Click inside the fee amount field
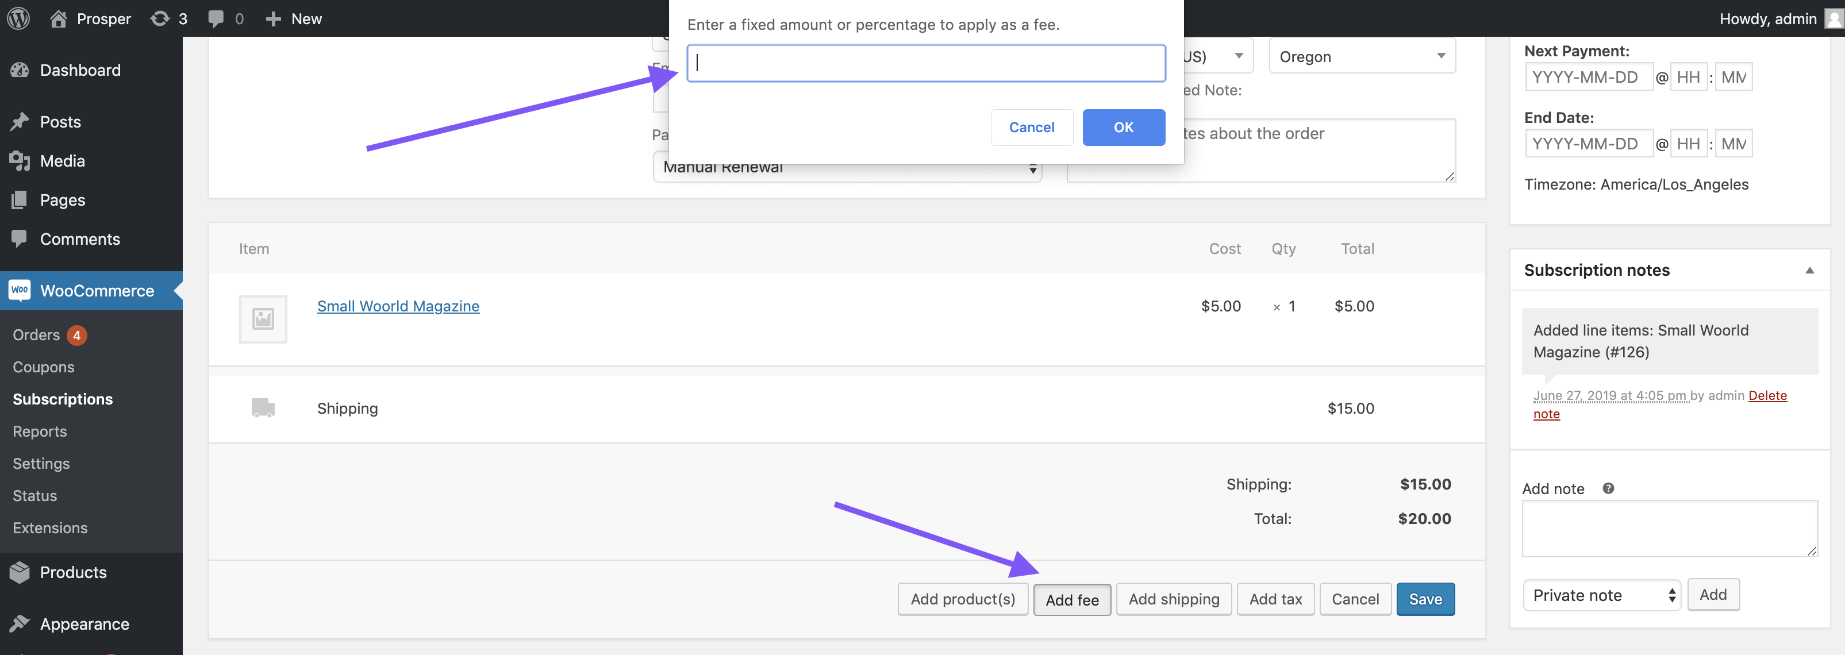 (925, 63)
